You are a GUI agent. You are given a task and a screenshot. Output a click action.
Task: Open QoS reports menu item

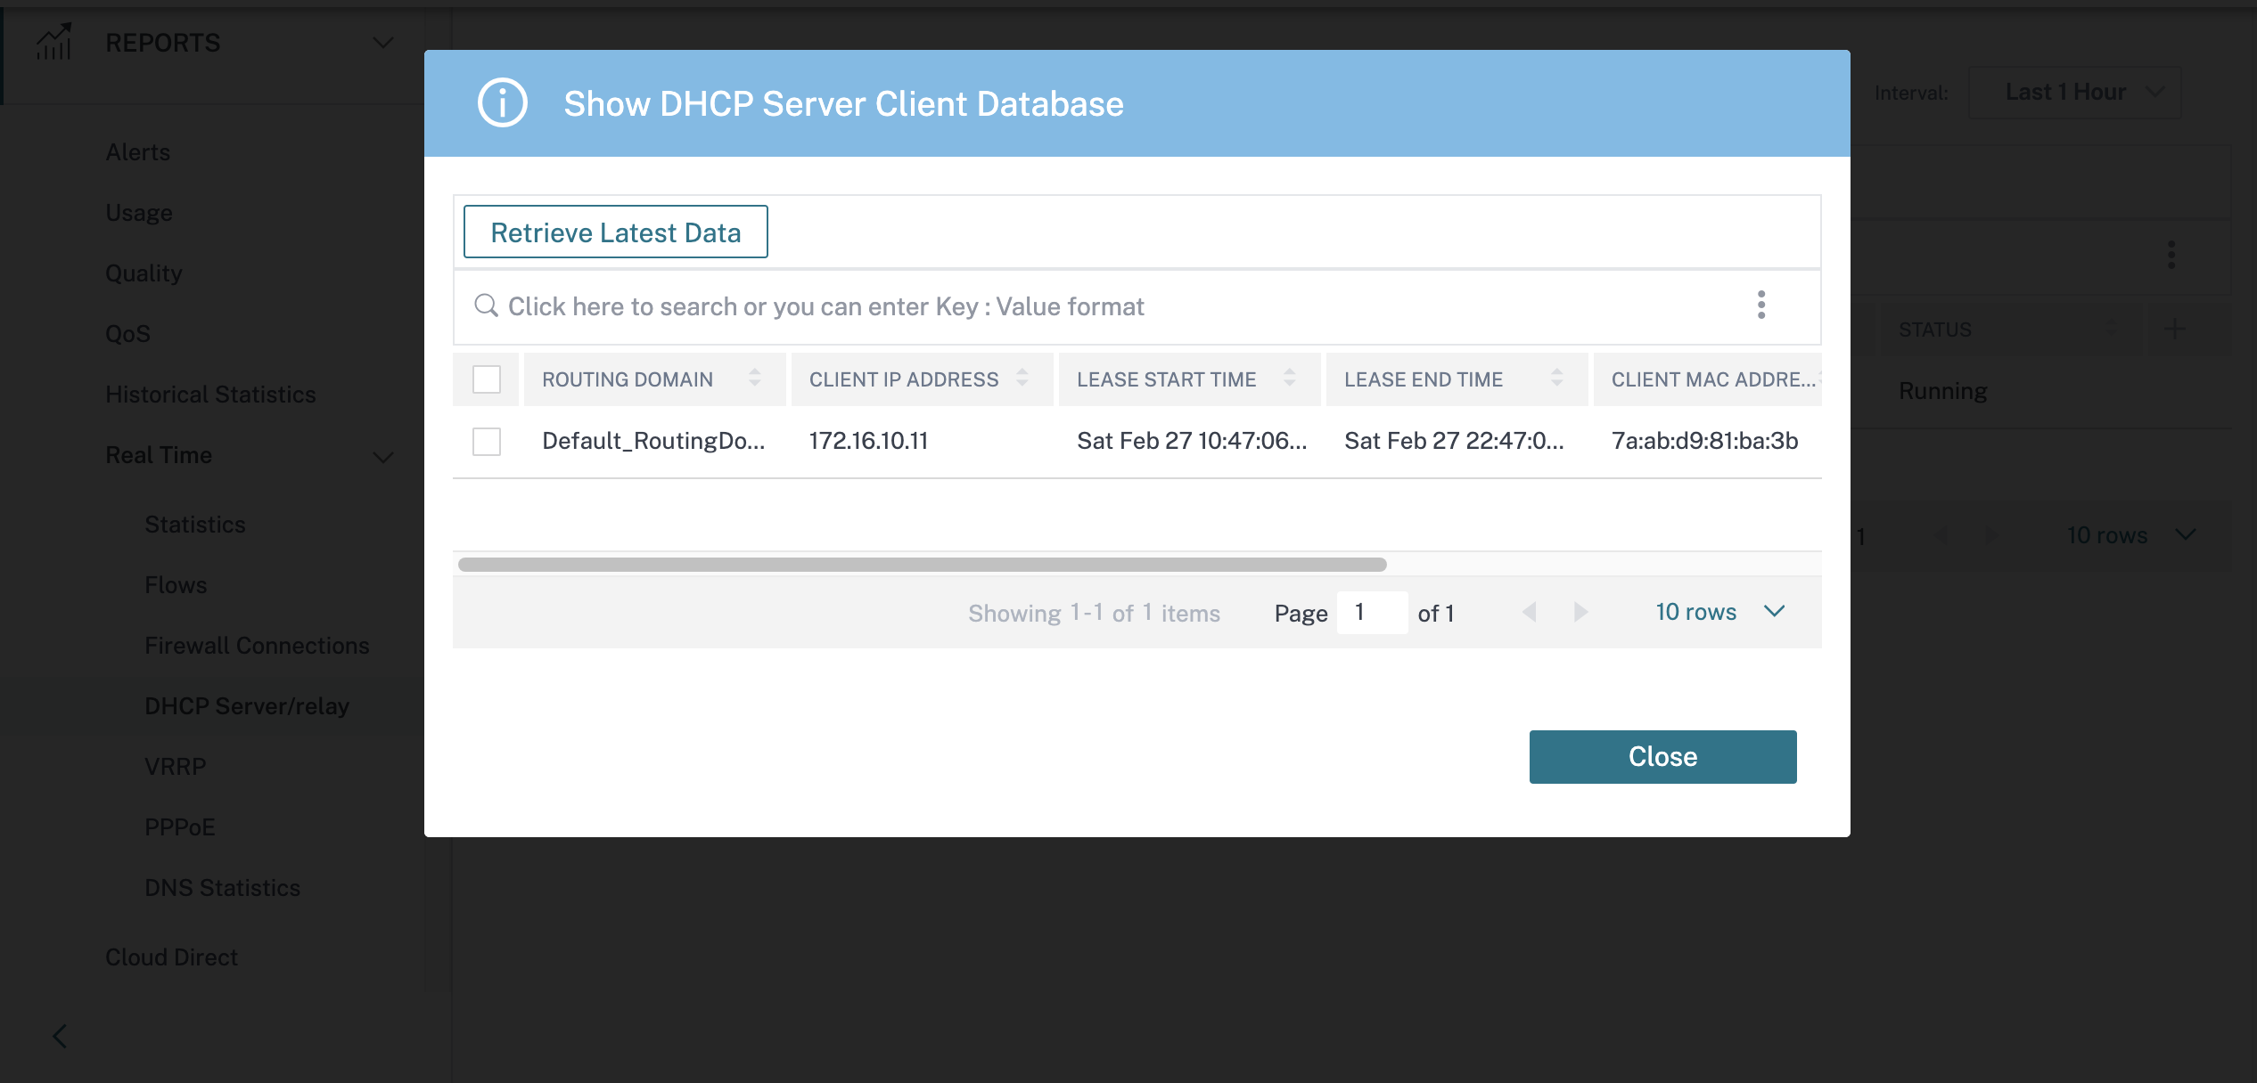pos(127,334)
